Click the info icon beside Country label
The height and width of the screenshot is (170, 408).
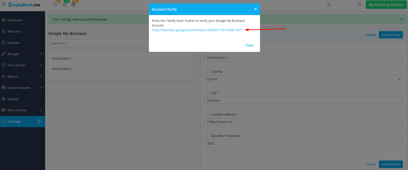coord(207,71)
